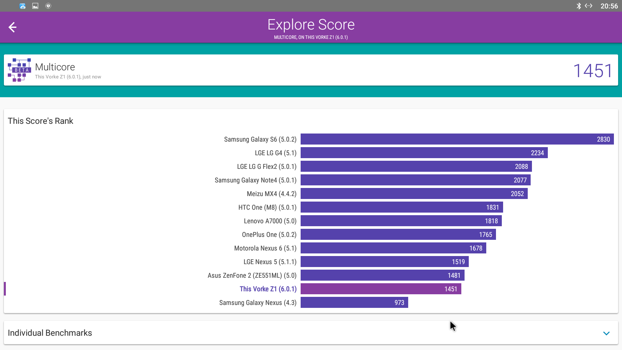Select the Samsung Galaxy S6 bar
This screenshot has width=622, height=350.
(x=457, y=139)
